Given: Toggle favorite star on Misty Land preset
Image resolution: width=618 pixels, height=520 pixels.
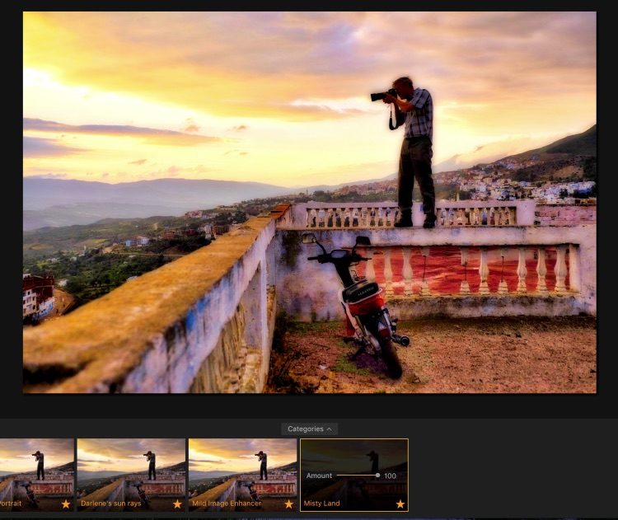Looking at the screenshot, I should [400, 504].
